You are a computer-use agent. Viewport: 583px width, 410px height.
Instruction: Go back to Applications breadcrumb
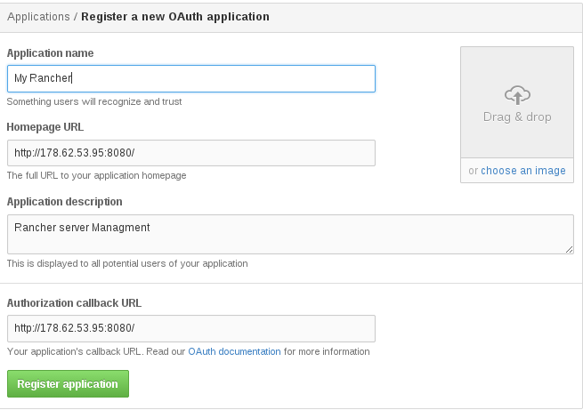click(x=38, y=16)
